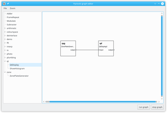Click the title bar minimize chevron
The width and height of the screenshot is (167, 113).
coord(155,4)
